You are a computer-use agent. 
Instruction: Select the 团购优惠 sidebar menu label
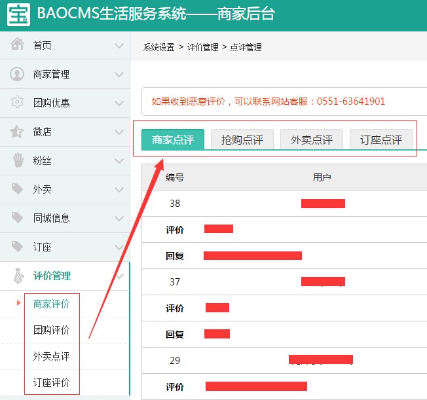[x=51, y=103]
